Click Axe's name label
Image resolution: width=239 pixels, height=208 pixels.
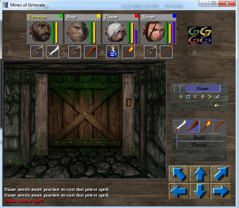click(x=71, y=17)
